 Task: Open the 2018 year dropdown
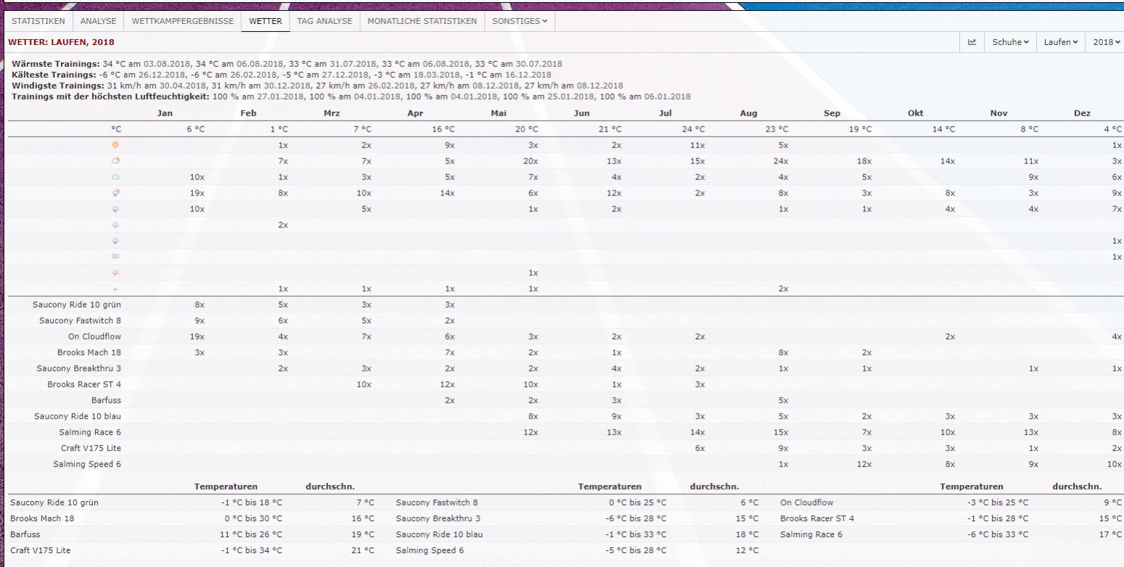pyautogui.click(x=1107, y=41)
